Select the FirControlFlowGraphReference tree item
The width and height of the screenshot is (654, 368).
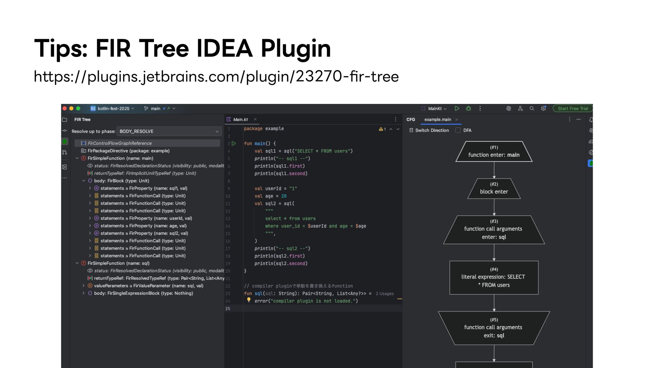coord(120,143)
